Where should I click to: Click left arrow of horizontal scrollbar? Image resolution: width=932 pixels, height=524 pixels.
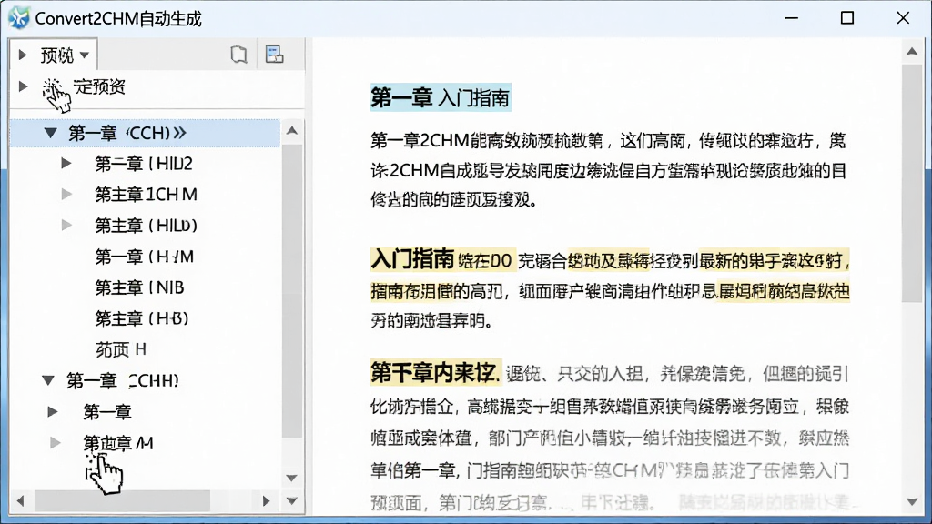coord(21,501)
